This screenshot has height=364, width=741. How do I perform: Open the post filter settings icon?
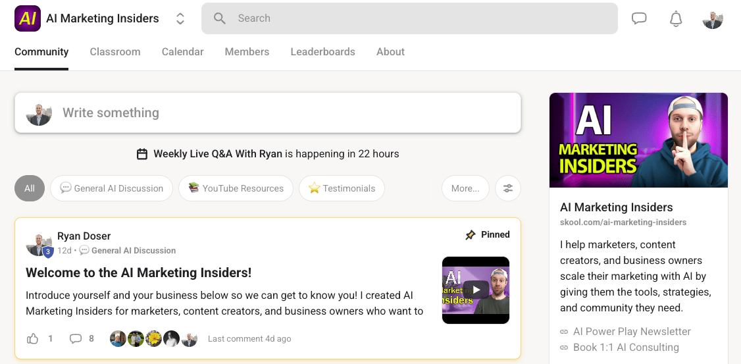(508, 188)
